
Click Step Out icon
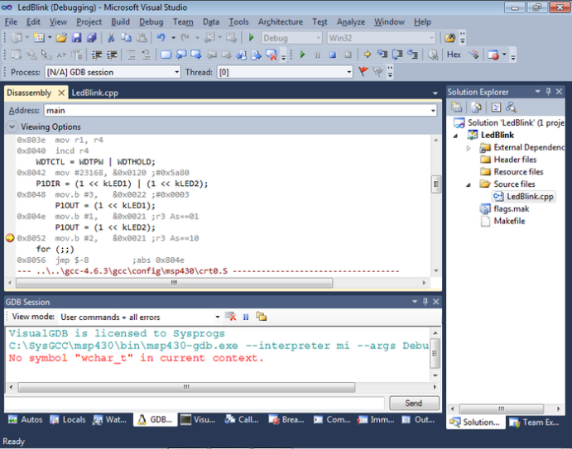coord(412,55)
